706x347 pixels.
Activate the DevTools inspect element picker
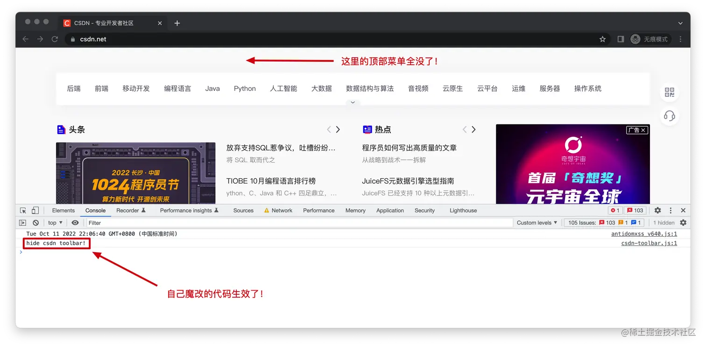[23, 211]
